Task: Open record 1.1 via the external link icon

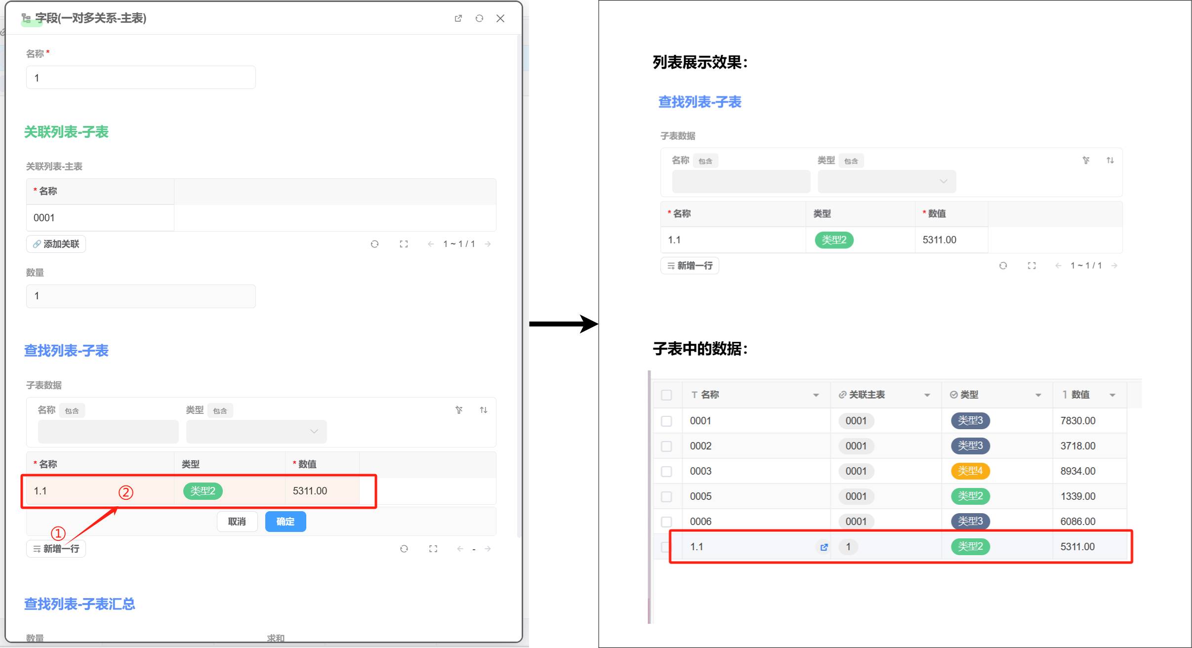Action: click(x=824, y=547)
